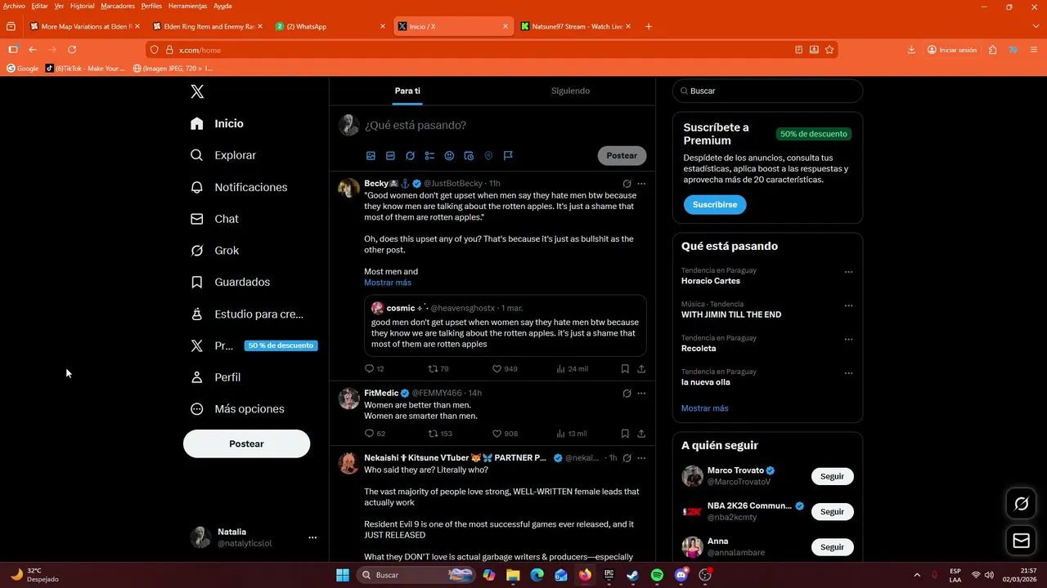
Task: Click Mostrar más under trends
Action: pos(704,408)
